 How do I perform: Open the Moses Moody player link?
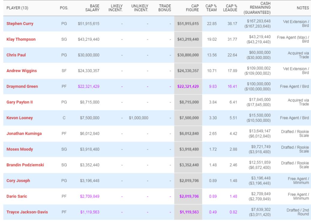click(20, 149)
